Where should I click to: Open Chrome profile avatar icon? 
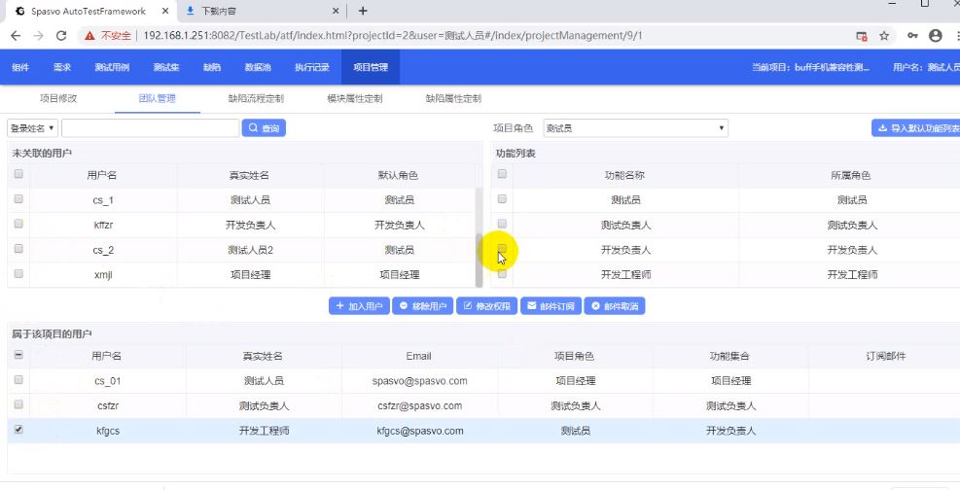[936, 36]
